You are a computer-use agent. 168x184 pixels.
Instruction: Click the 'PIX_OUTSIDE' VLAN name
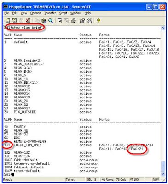pyautogui.click(x=25, y=112)
